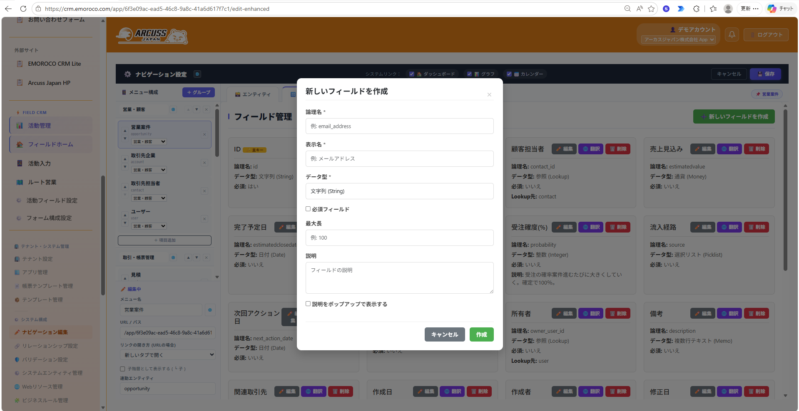Click the メニュー名 input field
The width and height of the screenshot is (799, 411).
161,310
